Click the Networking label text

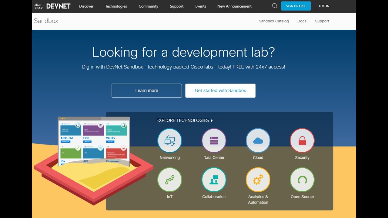(x=170, y=158)
